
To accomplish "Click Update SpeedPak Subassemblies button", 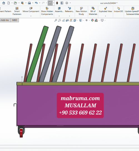I will 132,11.
